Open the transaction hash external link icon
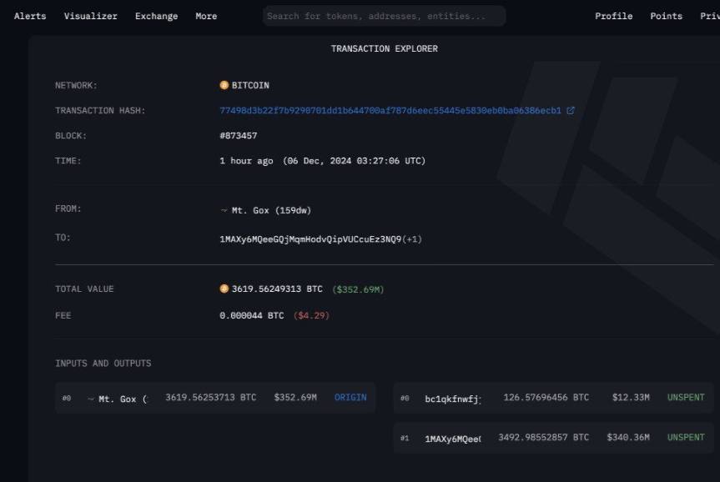The image size is (720, 482). tap(571, 111)
